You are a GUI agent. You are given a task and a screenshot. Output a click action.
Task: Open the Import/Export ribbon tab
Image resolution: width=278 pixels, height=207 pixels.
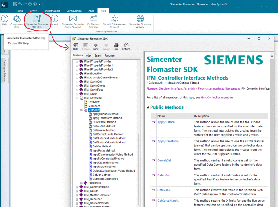tap(52, 11)
